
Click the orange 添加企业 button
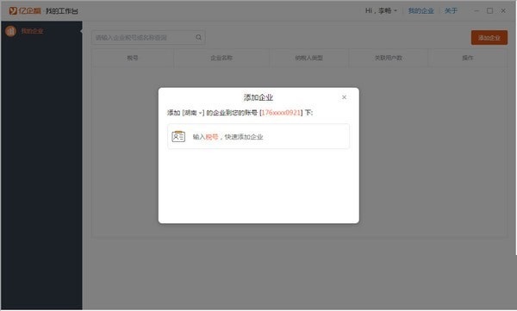tap(489, 38)
